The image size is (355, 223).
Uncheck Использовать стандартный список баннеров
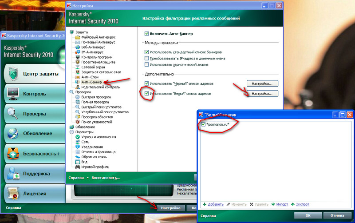(x=146, y=52)
